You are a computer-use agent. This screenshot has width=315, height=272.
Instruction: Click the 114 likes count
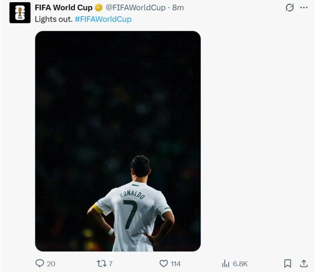click(175, 263)
